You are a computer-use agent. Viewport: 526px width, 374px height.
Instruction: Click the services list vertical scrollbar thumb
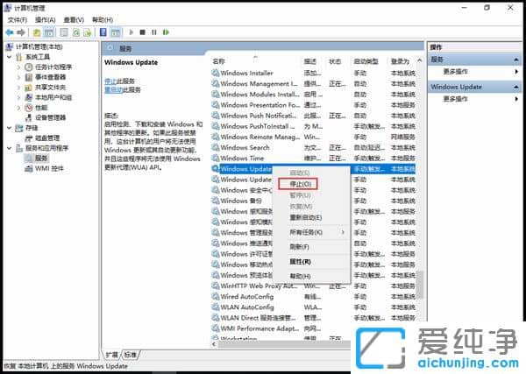(420, 284)
